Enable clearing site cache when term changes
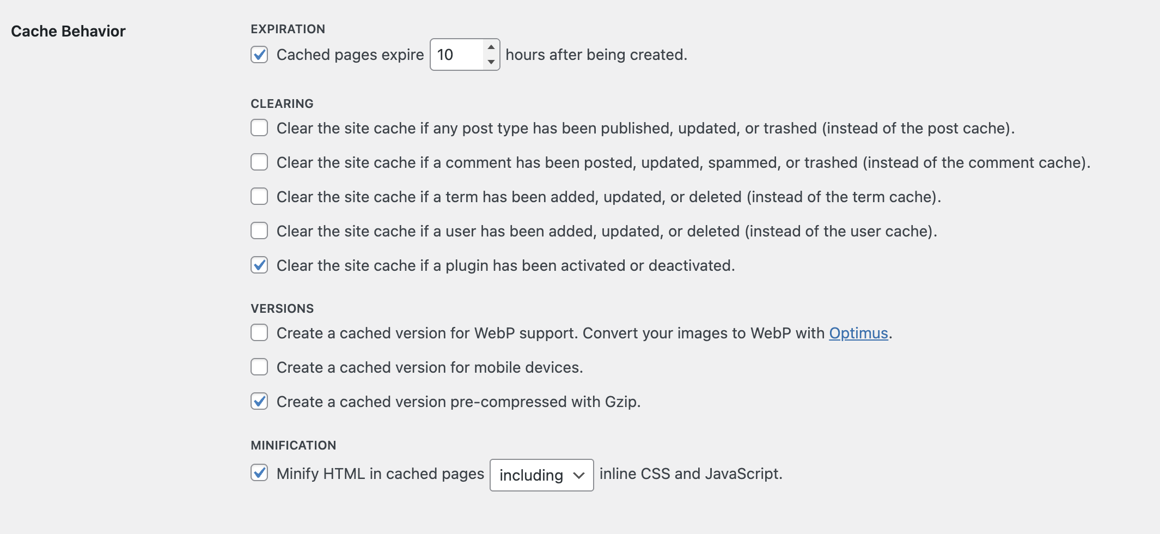Screen dimensions: 1160x534 [x=259, y=197]
